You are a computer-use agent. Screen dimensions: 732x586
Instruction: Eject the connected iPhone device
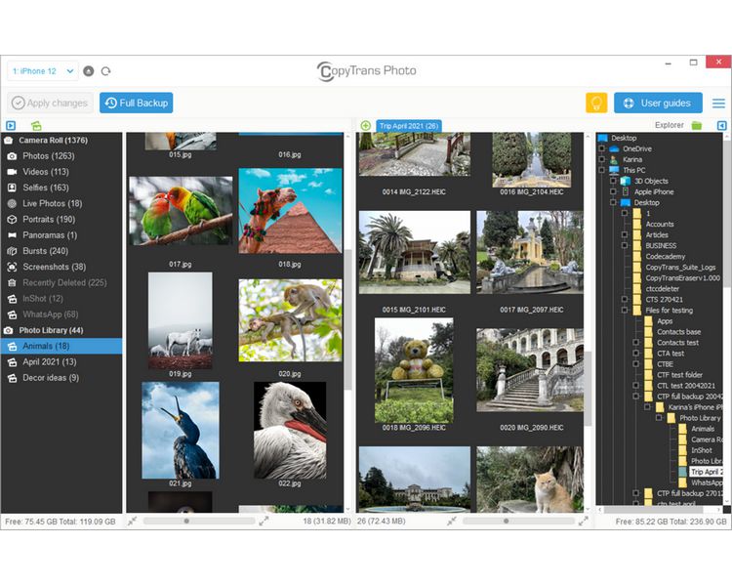pos(88,71)
